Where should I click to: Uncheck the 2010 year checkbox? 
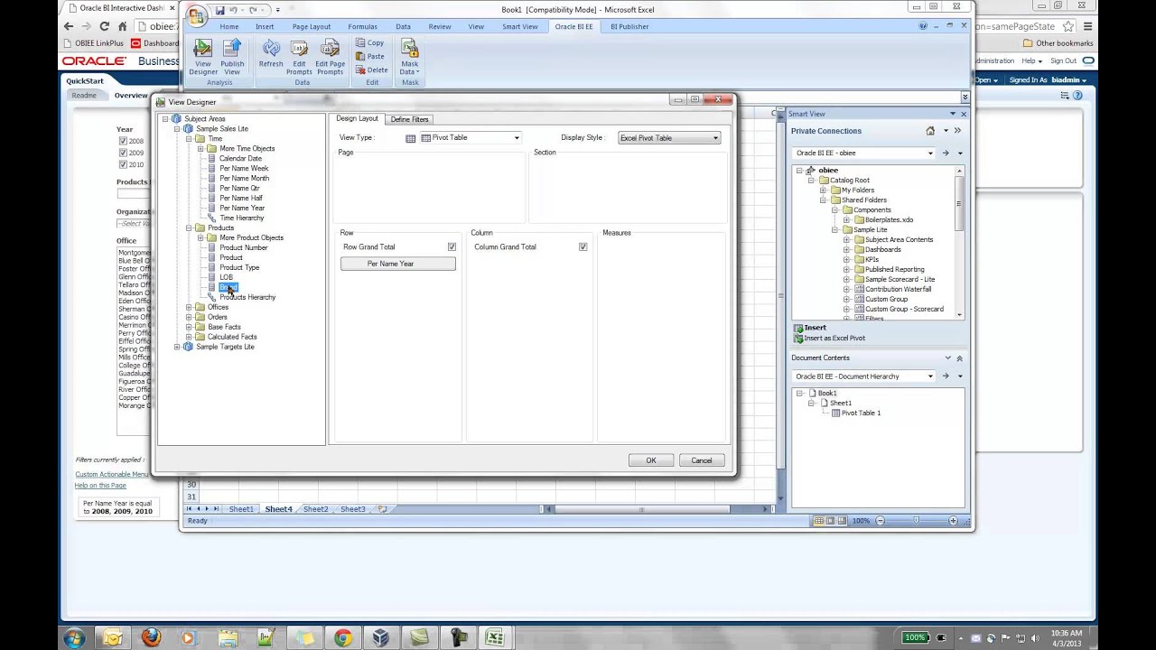pos(123,164)
